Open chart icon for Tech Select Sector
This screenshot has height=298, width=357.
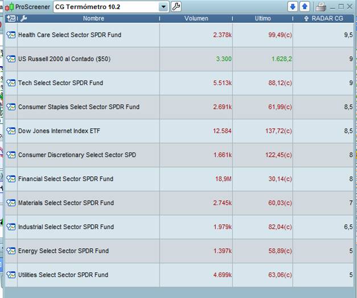tap(11, 83)
